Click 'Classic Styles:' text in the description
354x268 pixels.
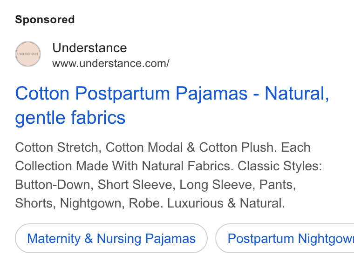279,166
